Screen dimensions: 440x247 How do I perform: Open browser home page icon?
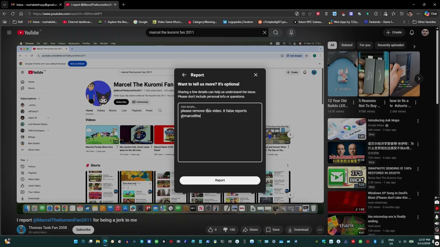pyautogui.click(x=21, y=14)
